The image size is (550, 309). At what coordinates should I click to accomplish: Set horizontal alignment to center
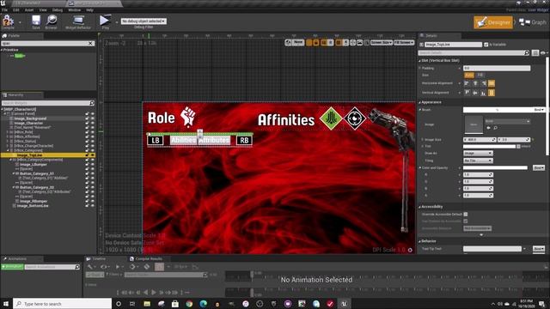(475, 83)
